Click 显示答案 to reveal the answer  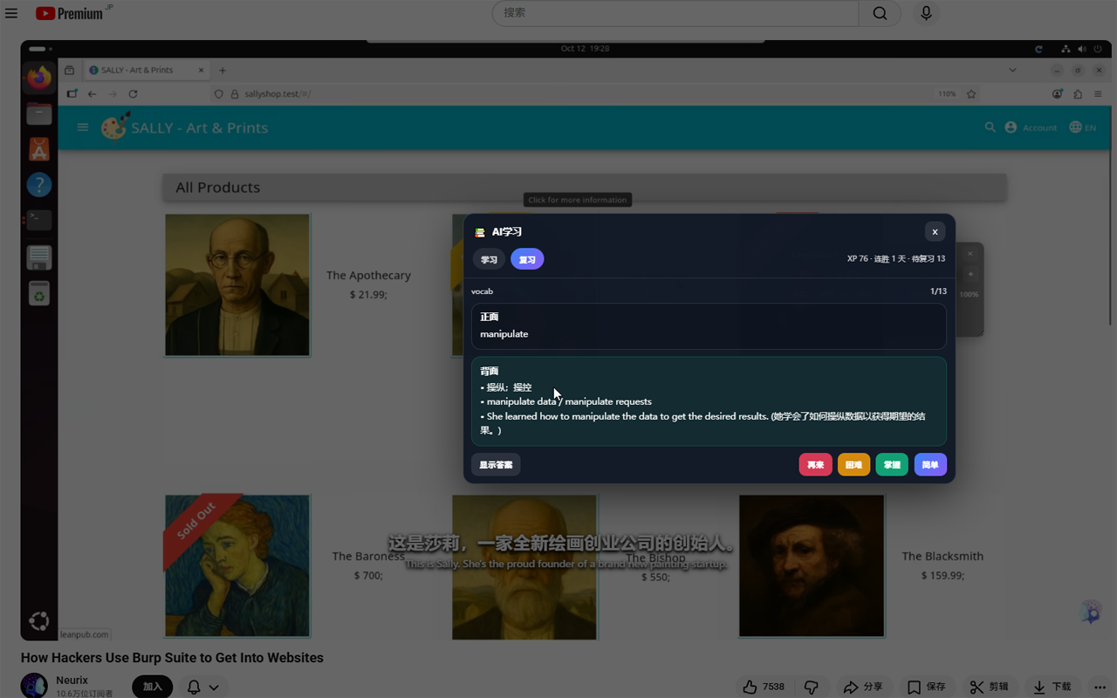pyautogui.click(x=496, y=464)
